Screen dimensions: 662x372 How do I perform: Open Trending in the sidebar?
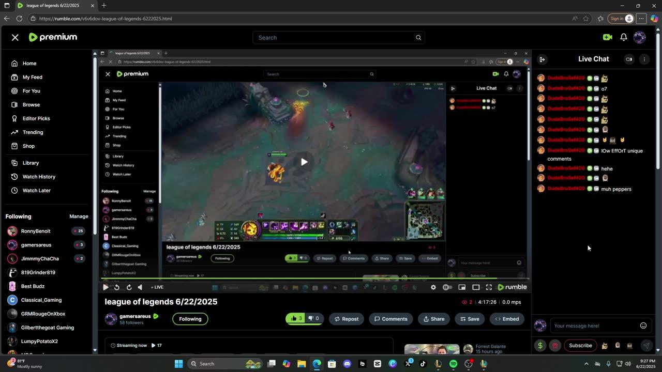pyautogui.click(x=33, y=132)
